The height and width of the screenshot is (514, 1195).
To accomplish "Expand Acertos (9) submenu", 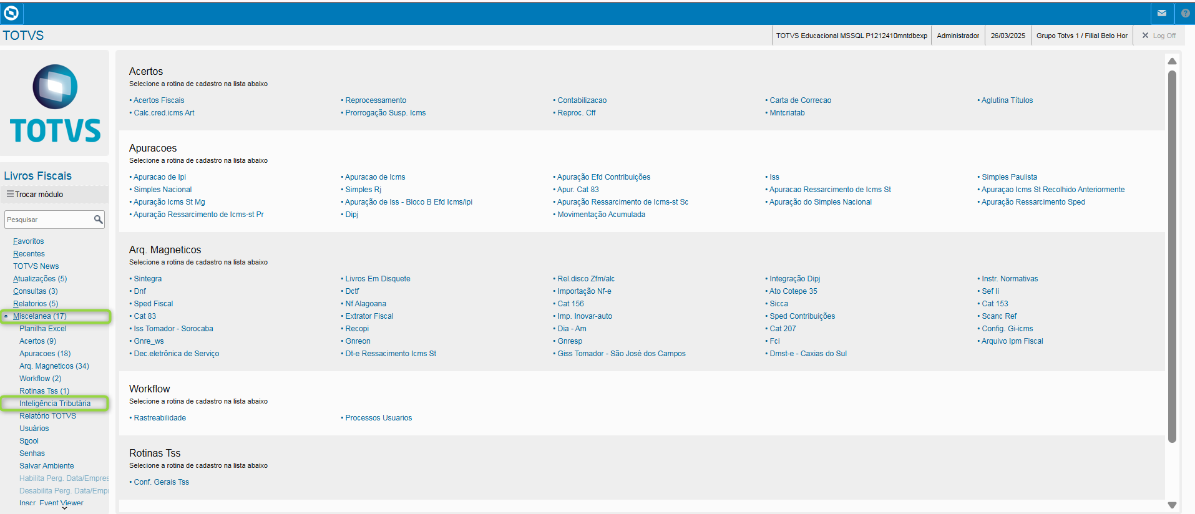I will [x=37, y=341].
